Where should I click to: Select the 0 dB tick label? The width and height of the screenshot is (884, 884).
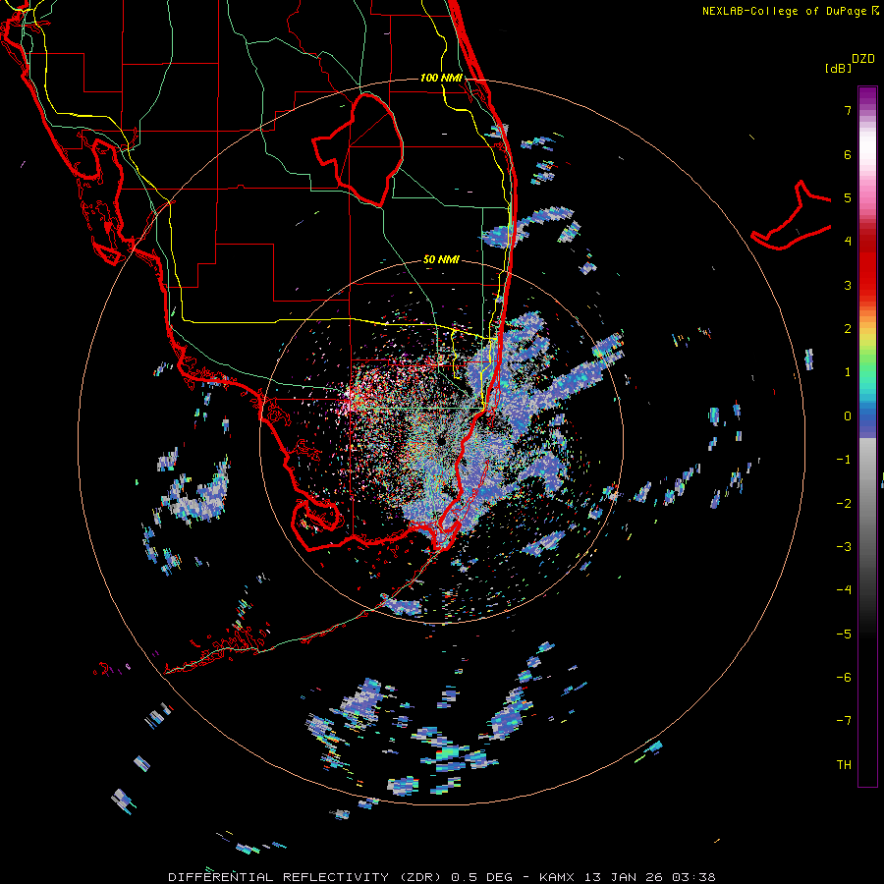pos(848,416)
